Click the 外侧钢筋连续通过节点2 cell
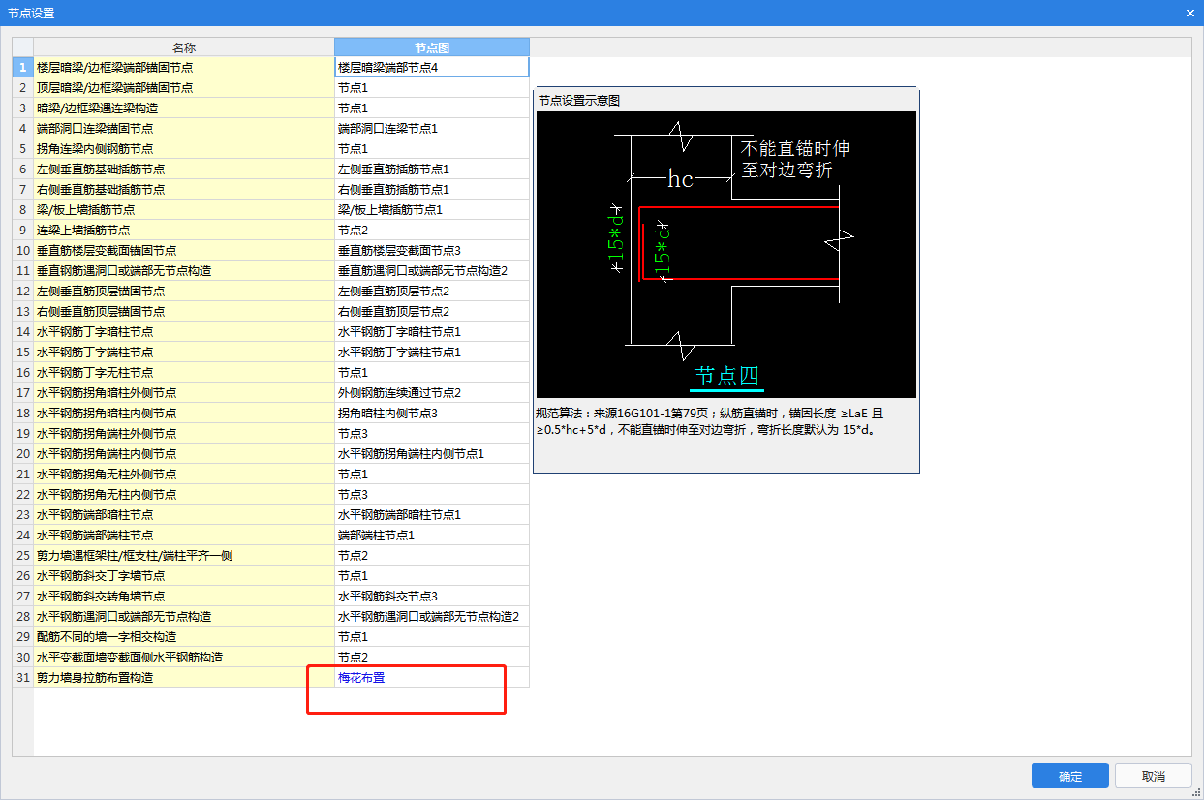This screenshot has width=1204, height=800. coord(432,393)
